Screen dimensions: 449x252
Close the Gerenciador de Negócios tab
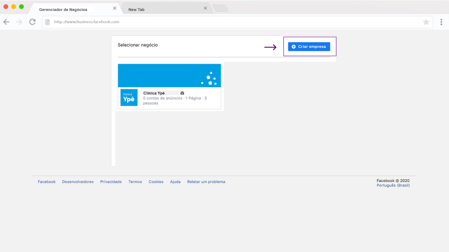pyautogui.click(x=115, y=8)
